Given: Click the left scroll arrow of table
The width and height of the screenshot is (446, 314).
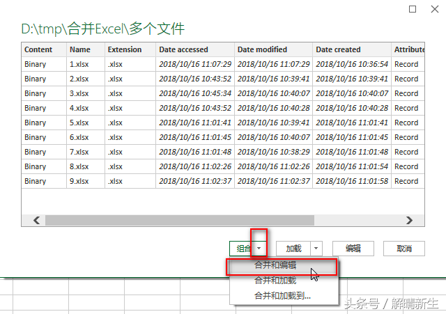Looking at the screenshot, I should coord(36,220).
